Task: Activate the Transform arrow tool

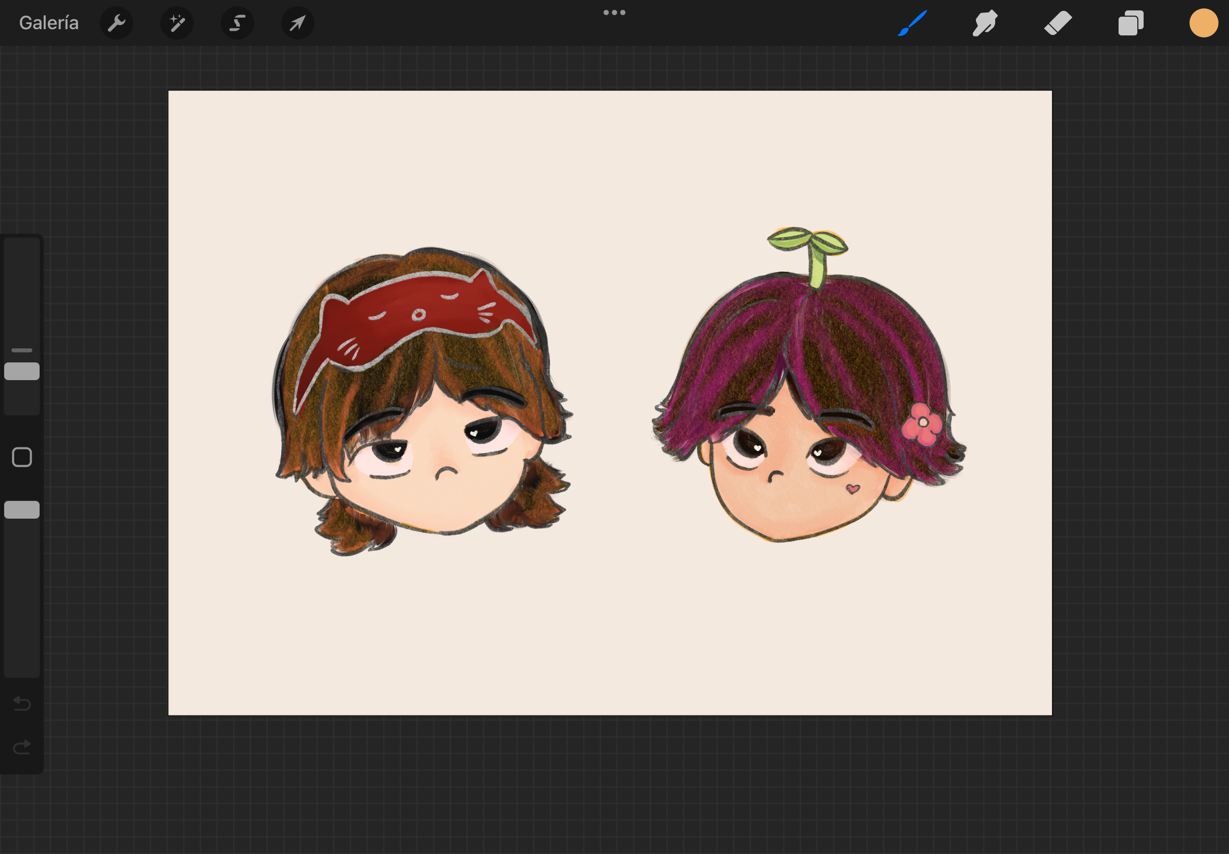Action: click(298, 23)
